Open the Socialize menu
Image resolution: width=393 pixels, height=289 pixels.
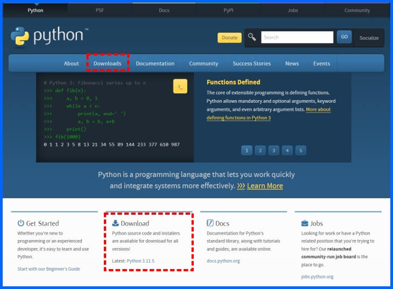369,38
